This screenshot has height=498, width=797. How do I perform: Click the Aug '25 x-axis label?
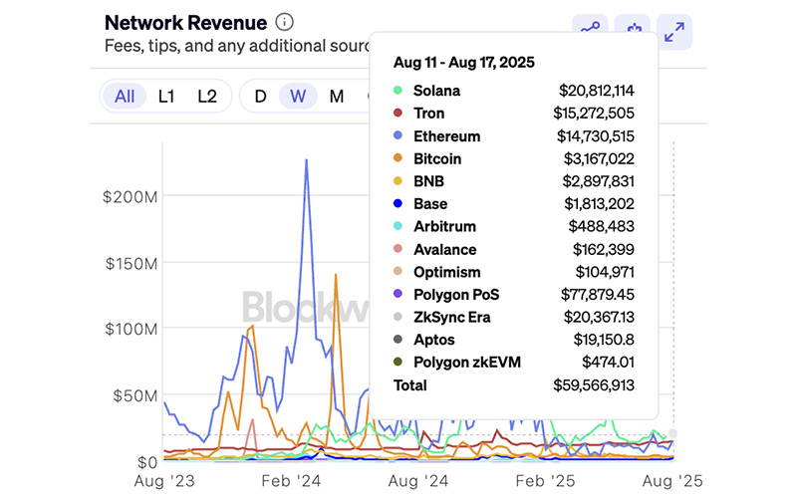pyautogui.click(x=672, y=481)
